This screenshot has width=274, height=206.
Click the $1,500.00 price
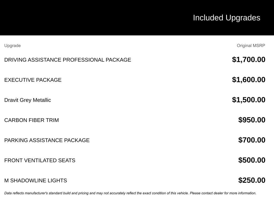pos(249,100)
